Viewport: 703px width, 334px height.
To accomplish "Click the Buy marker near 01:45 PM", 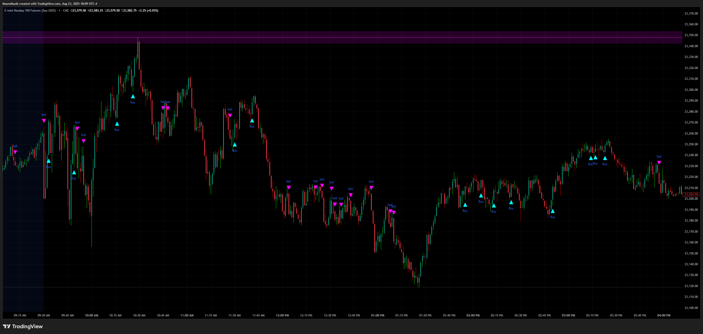I will [465, 205].
